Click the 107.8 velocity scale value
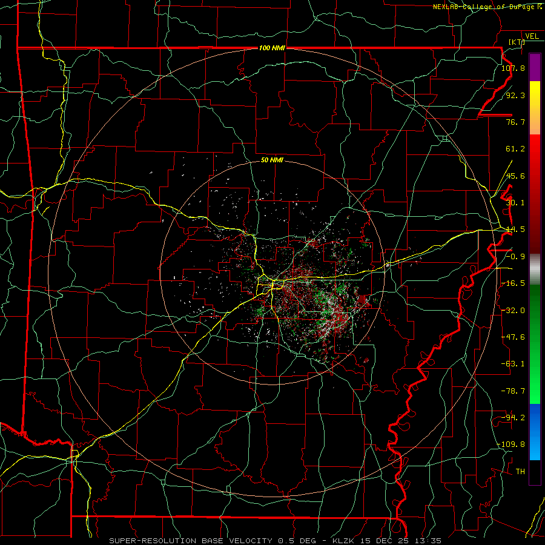The height and width of the screenshot is (545, 545). coord(513,68)
